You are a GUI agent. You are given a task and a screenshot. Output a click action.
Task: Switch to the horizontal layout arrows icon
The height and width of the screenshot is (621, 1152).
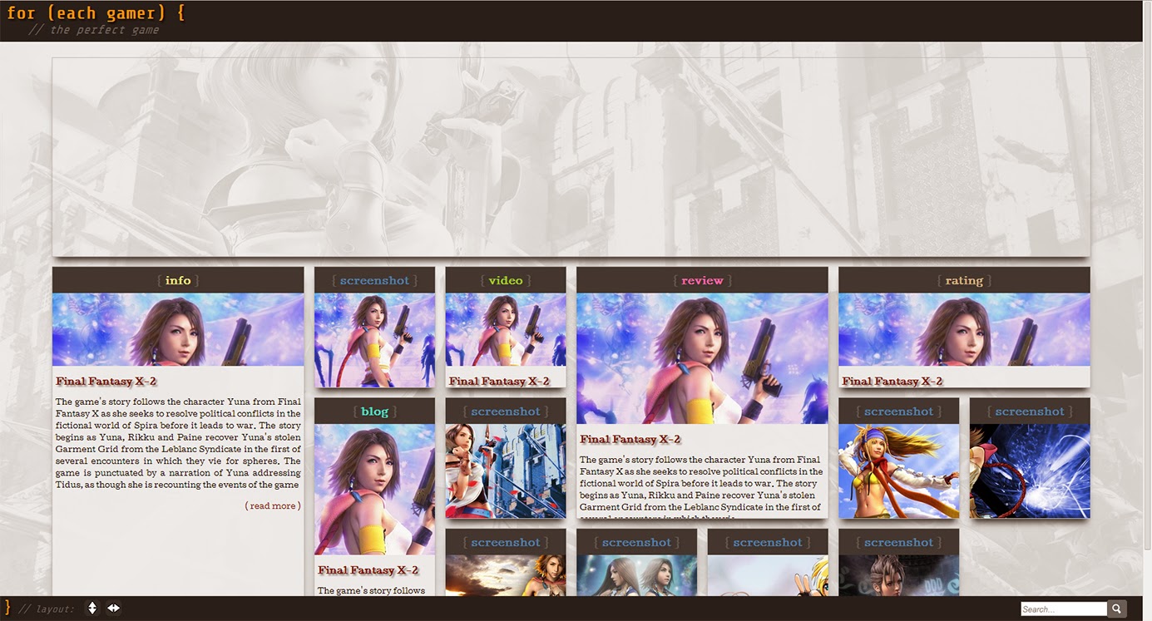click(x=113, y=609)
